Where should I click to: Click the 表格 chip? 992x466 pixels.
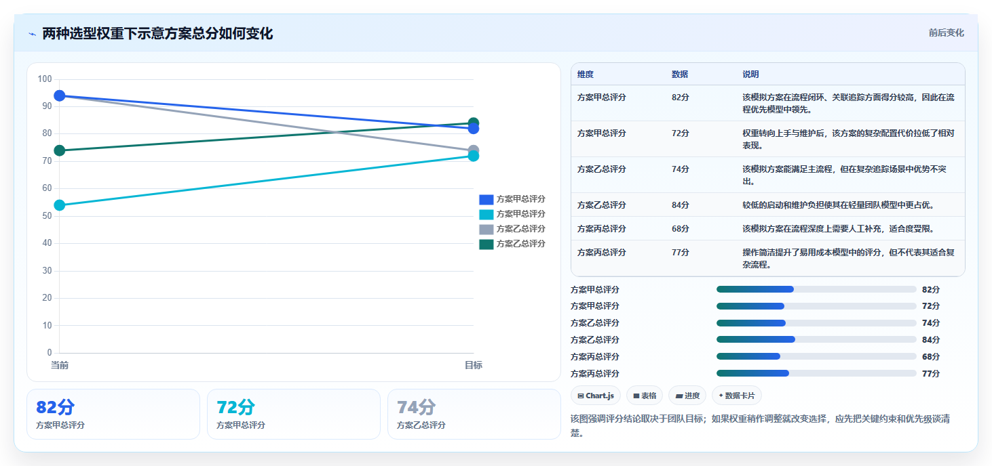(x=645, y=396)
